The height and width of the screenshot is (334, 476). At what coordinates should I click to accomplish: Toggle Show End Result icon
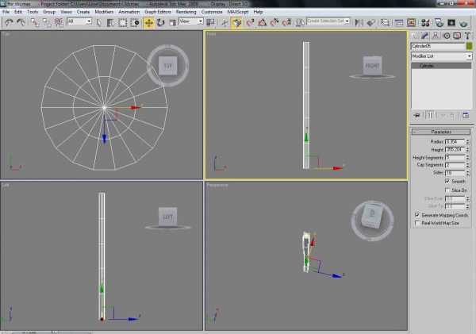coord(430,115)
